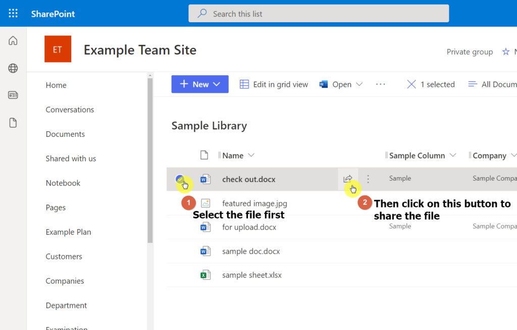Open My files page icon in the app bar
Screen dimensions: 517x330
point(13,123)
